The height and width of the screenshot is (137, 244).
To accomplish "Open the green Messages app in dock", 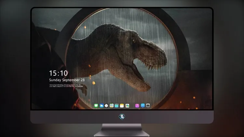I will pos(96,106).
